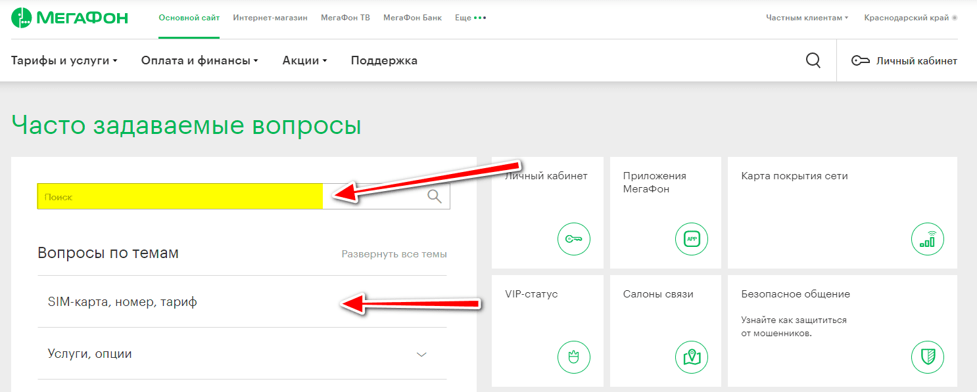Click the APP icon in Приложения МегаФон tile
977x392 pixels.
(x=692, y=239)
